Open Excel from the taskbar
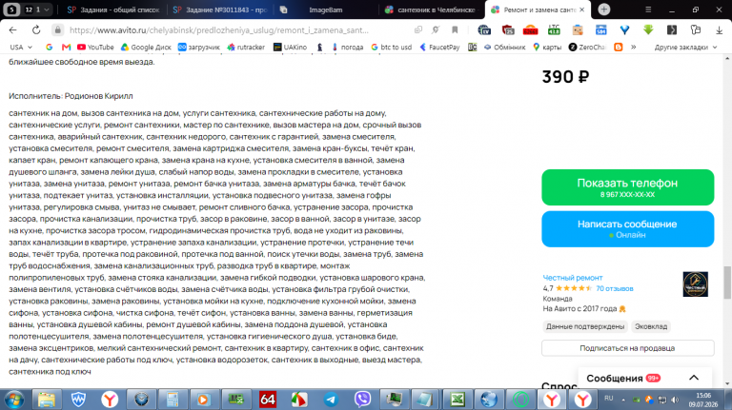Viewport: 732px width, 410px height. tap(457, 400)
